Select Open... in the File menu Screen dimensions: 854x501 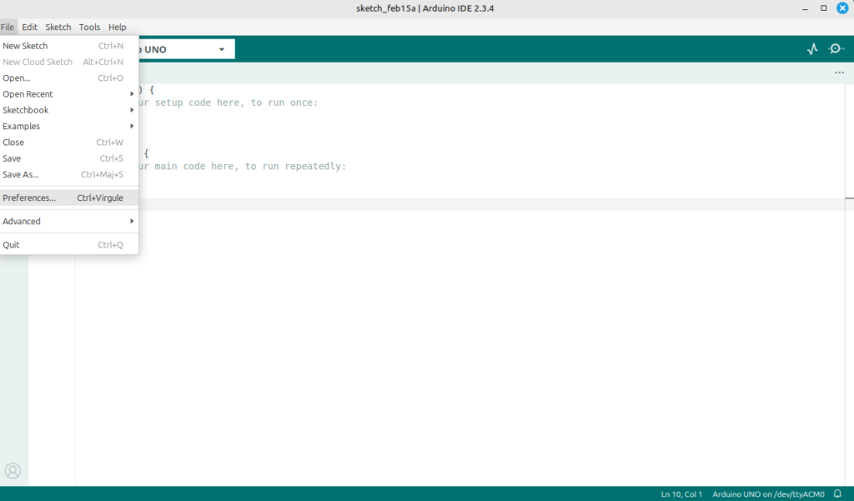coord(69,78)
